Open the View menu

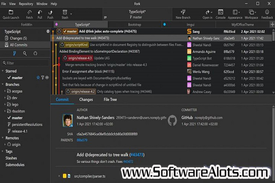12,4
